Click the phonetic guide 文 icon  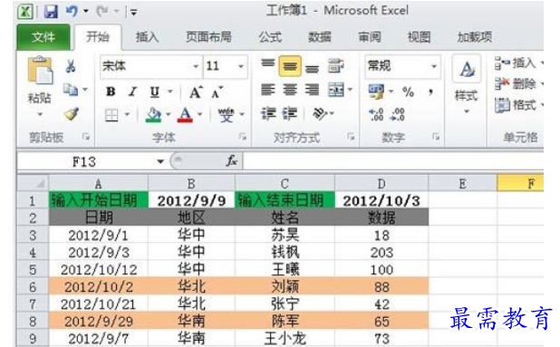(x=226, y=115)
